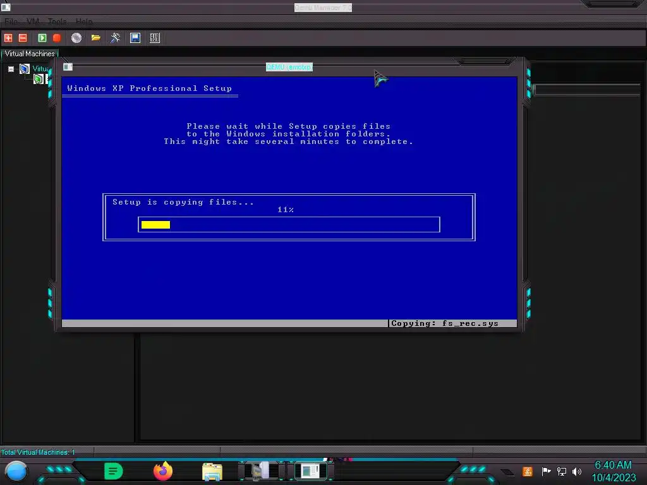Open File Explorer from the taskbar
647x485 pixels.
pyautogui.click(x=212, y=472)
